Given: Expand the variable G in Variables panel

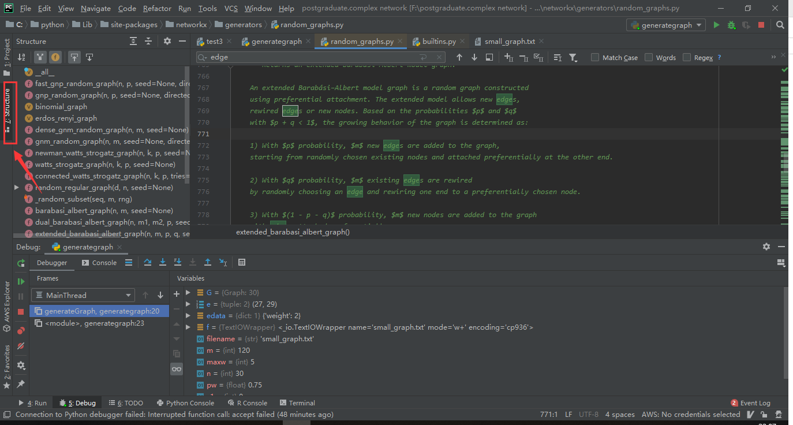Looking at the screenshot, I should (188, 292).
